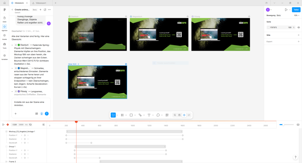The width and height of the screenshot is (302, 163).
Task: Toggle the layout mode button next to Draw
Action: 179,115
